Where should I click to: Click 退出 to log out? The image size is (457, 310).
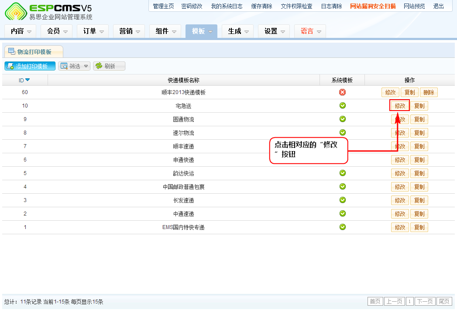[x=438, y=7]
